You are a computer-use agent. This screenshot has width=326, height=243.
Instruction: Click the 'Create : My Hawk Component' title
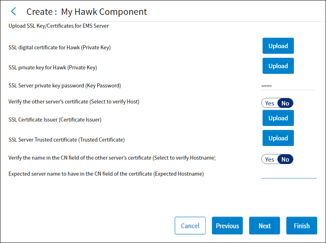point(87,12)
